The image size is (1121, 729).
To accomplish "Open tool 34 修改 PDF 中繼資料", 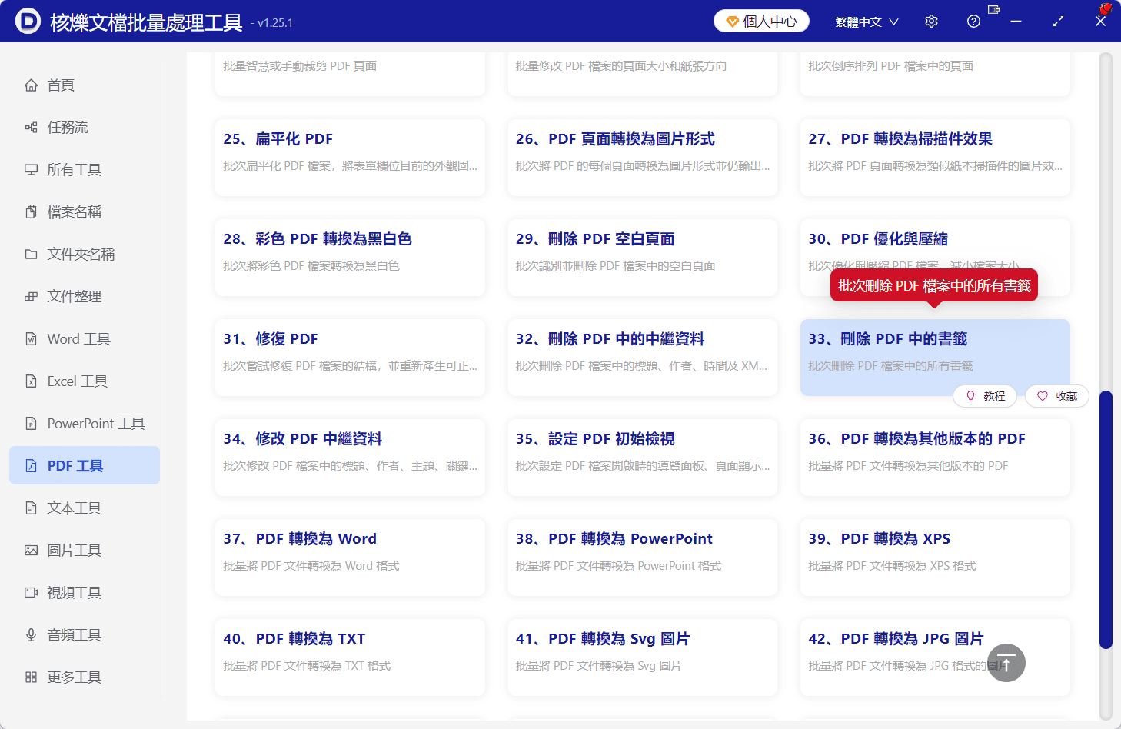I will 350,458.
